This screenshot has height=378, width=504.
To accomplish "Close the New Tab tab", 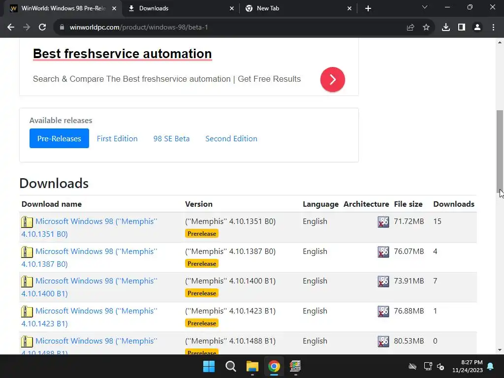I will (349, 9).
